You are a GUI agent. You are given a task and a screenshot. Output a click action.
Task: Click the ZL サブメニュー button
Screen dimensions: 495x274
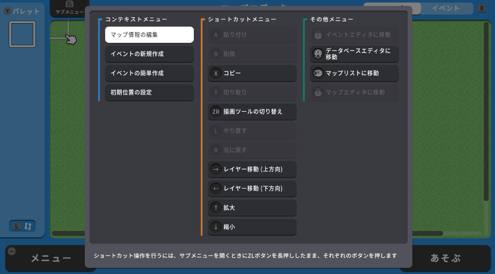69,8
